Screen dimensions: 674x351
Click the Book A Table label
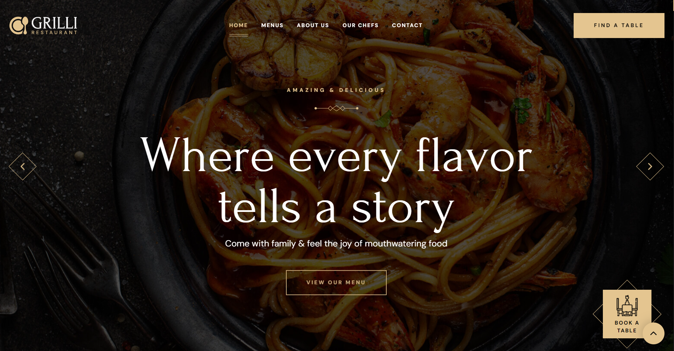[x=627, y=327]
